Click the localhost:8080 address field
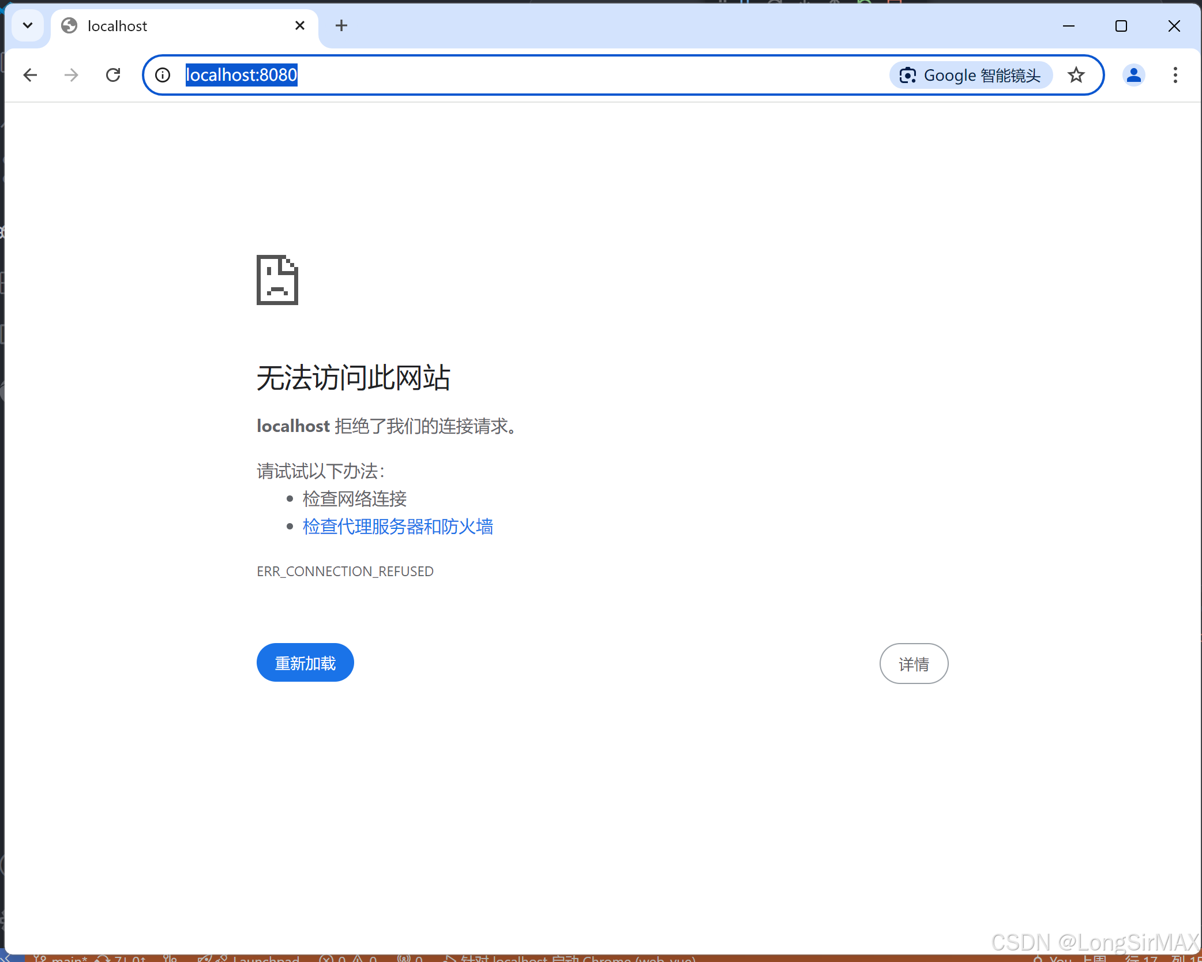Viewport: 1202px width, 962px height. (x=519, y=75)
